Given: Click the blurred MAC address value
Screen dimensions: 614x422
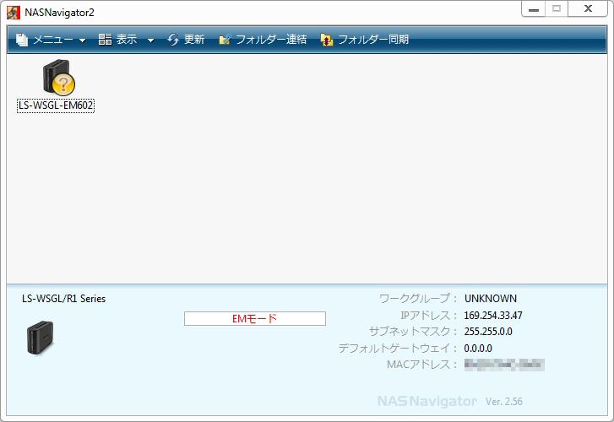Looking at the screenshot, I should [504, 365].
